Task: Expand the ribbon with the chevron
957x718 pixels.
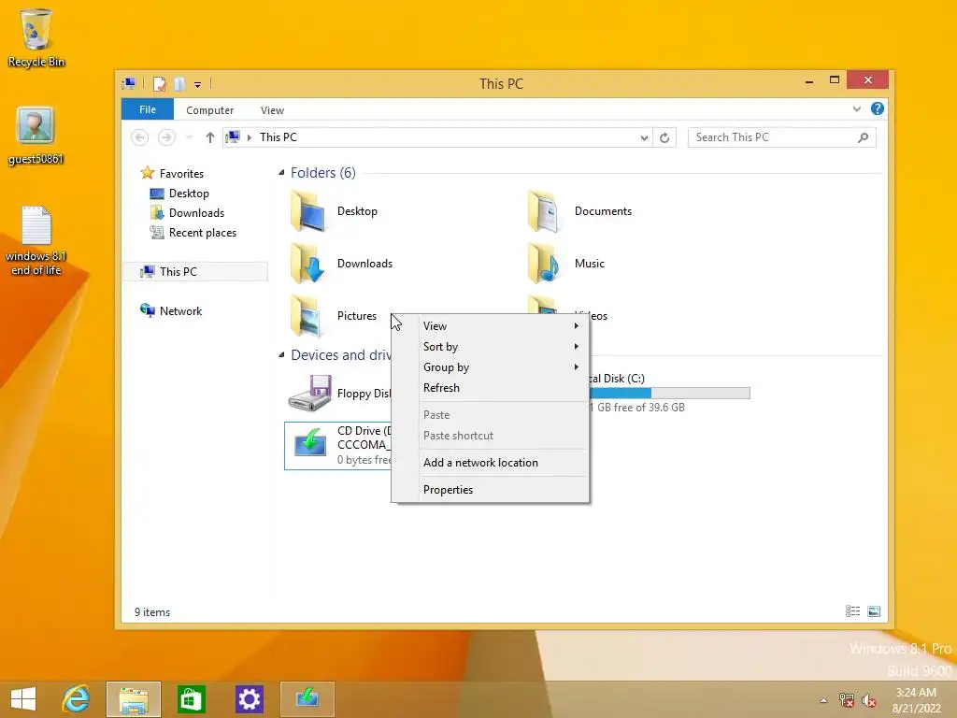Action: pos(856,108)
